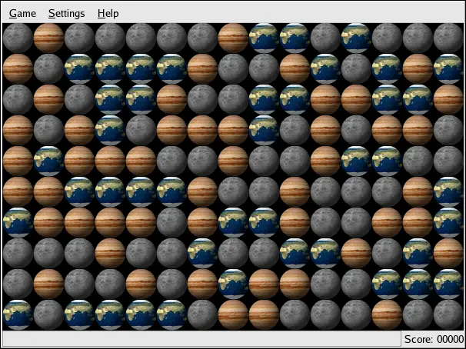The width and height of the screenshot is (466, 349).
Task: Open the Help menu
Action: click(108, 13)
